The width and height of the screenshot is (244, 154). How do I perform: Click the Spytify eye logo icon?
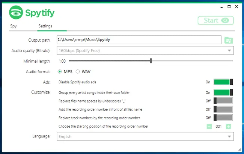(x=16, y=13)
